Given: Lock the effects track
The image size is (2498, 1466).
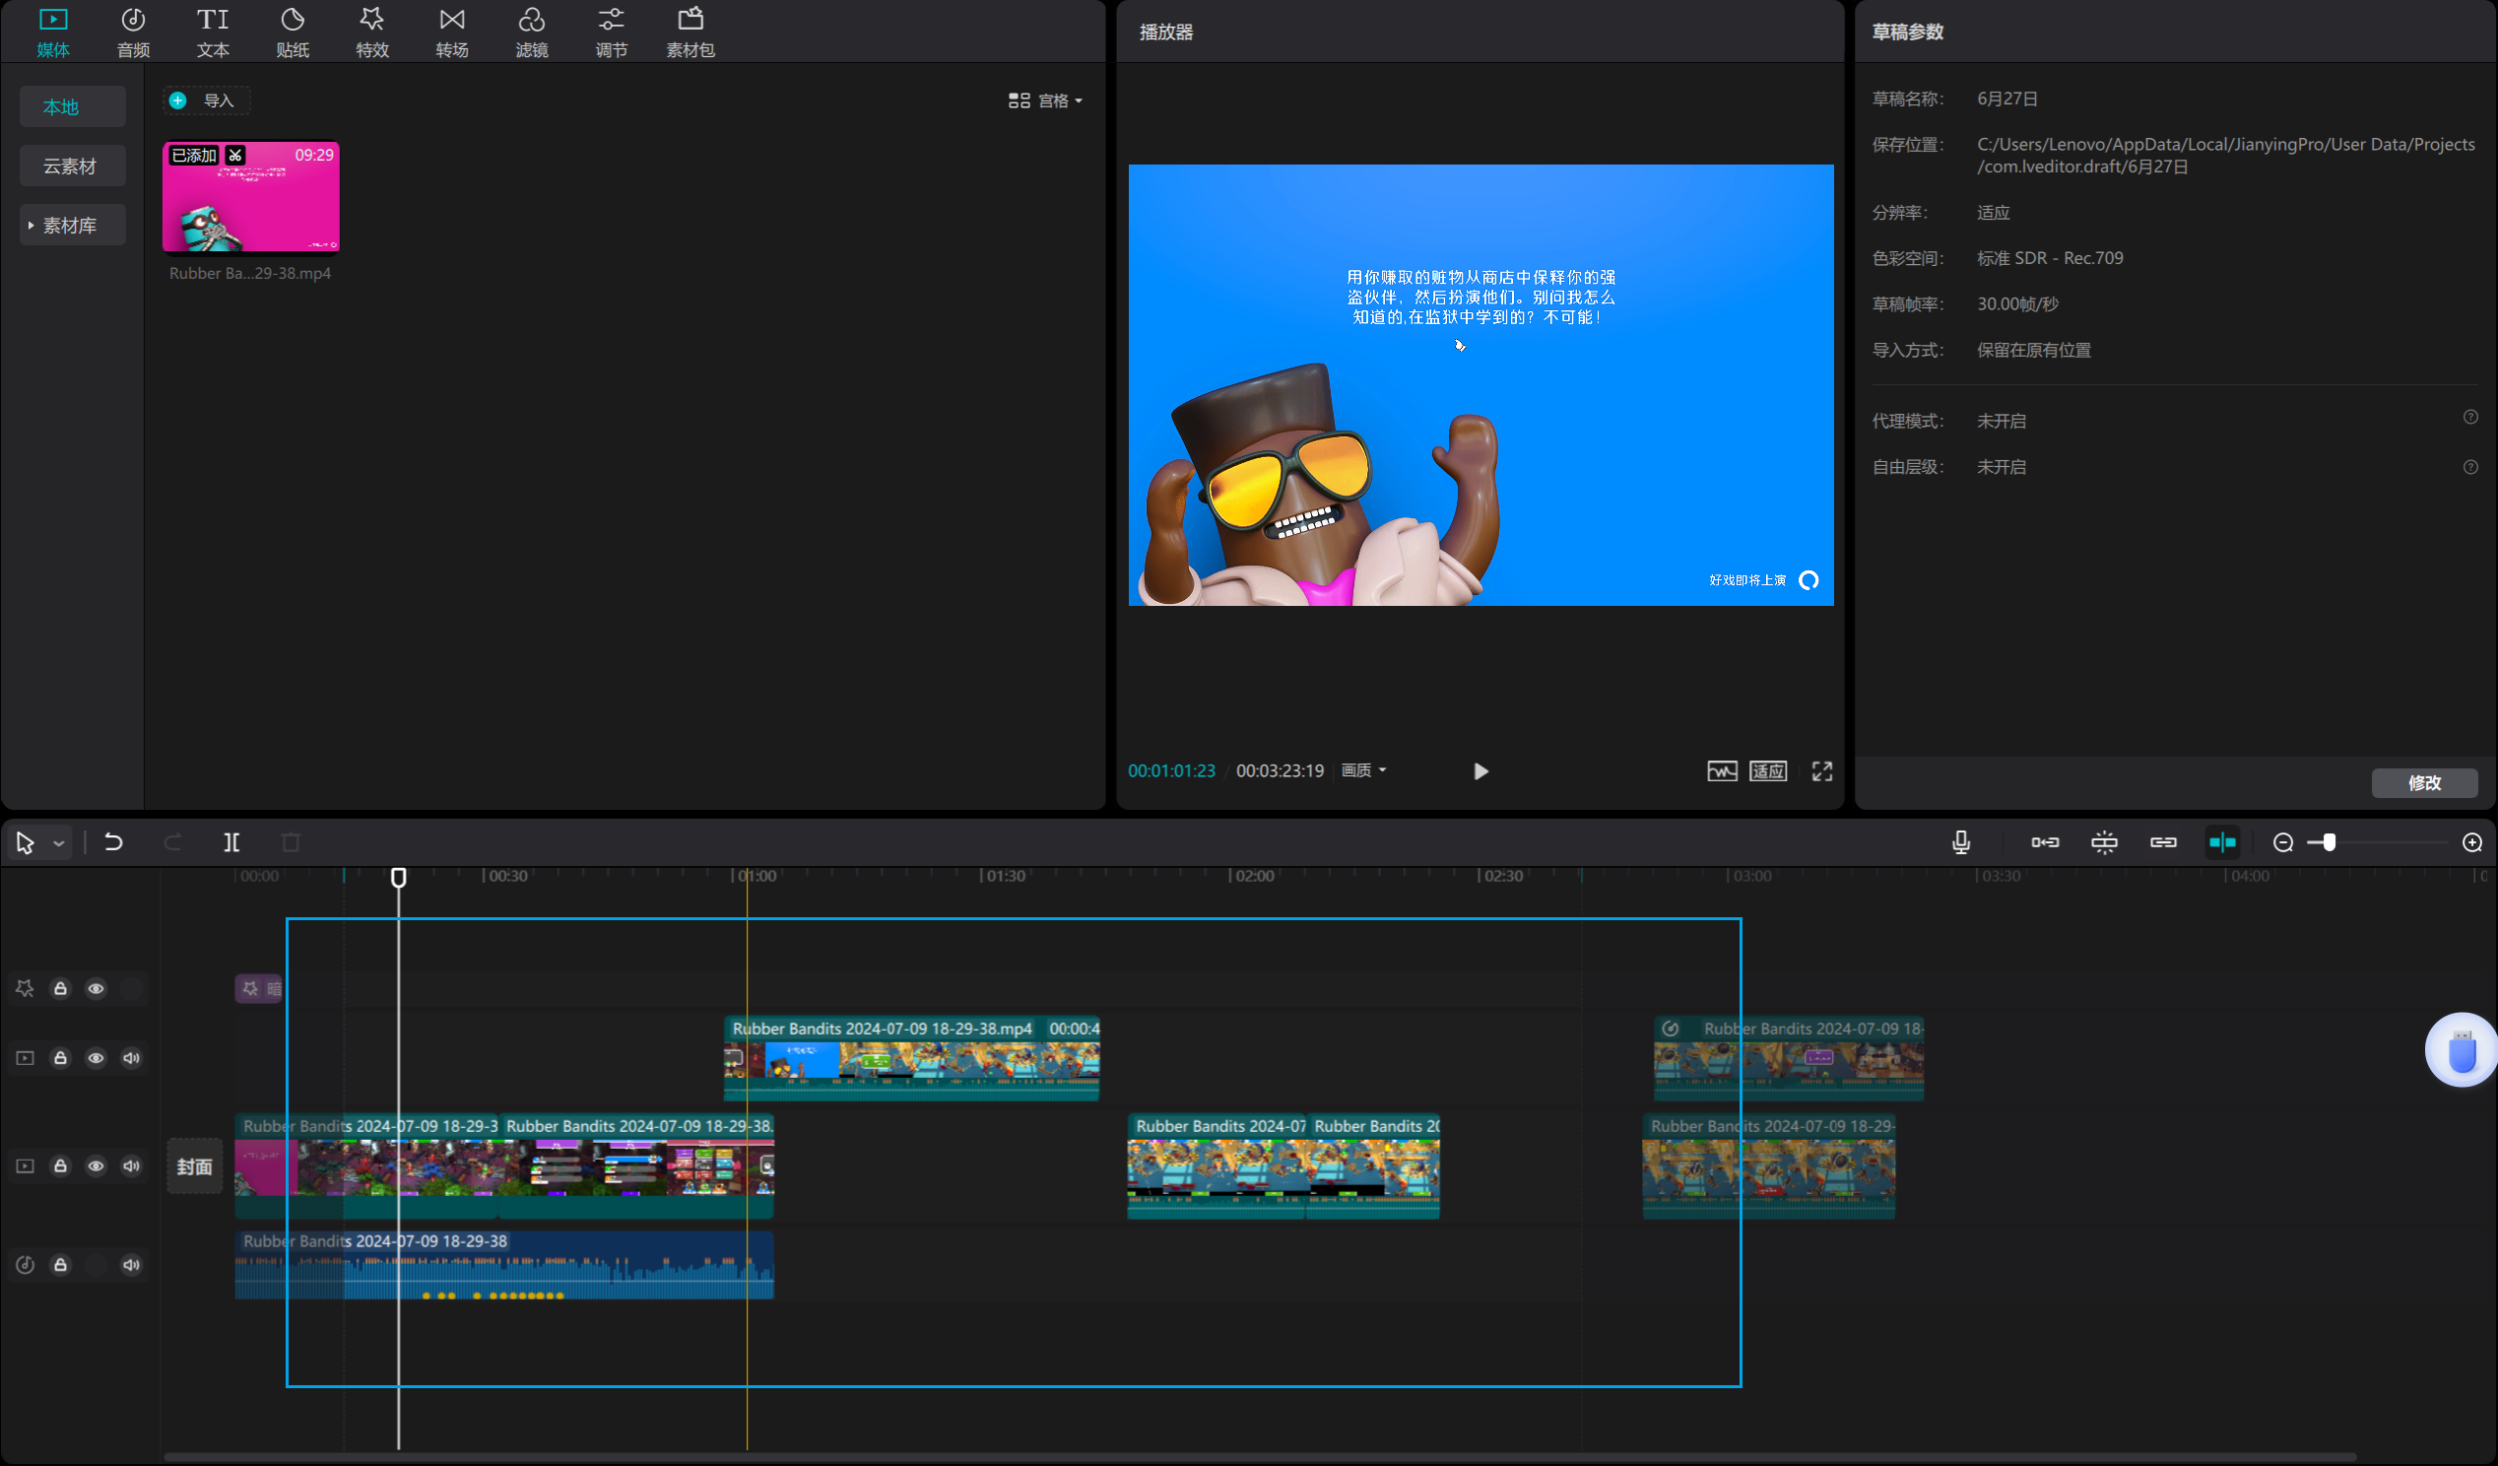Looking at the screenshot, I should coord(60,988).
